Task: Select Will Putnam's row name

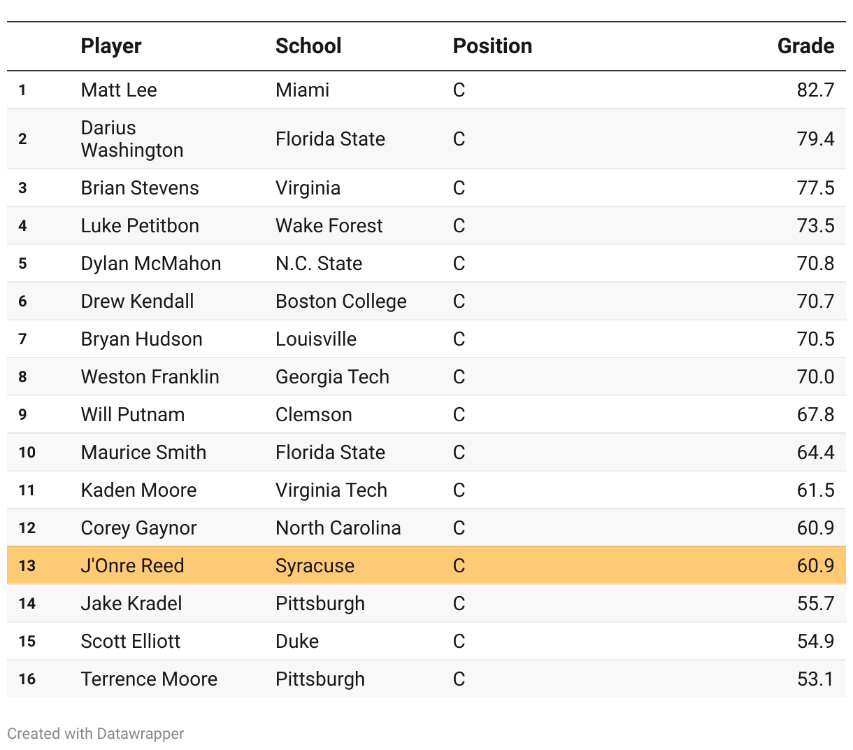Action: tap(133, 415)
